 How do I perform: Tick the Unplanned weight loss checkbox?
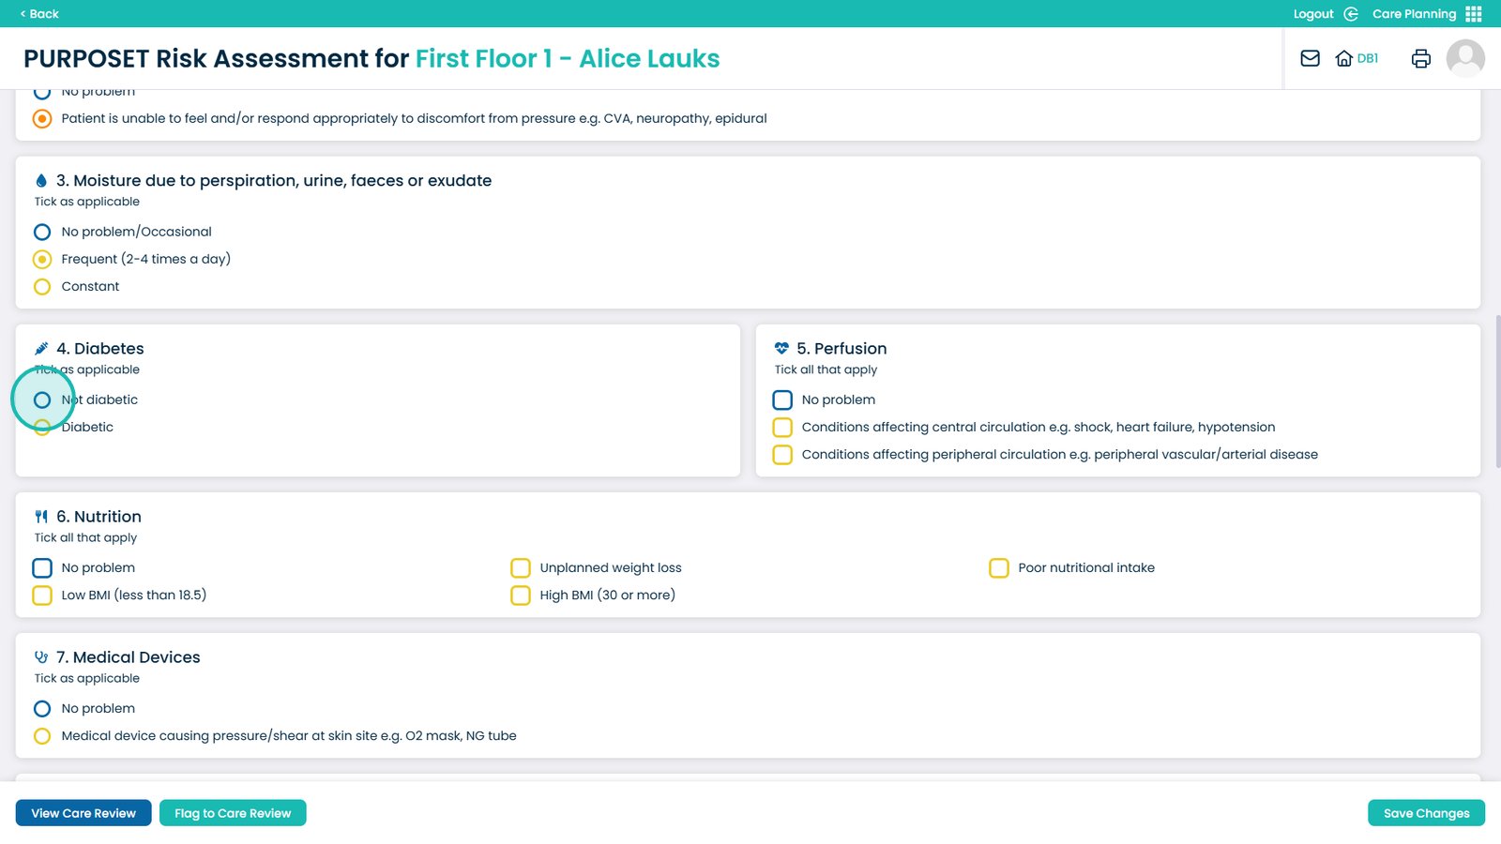click(521, 568)
